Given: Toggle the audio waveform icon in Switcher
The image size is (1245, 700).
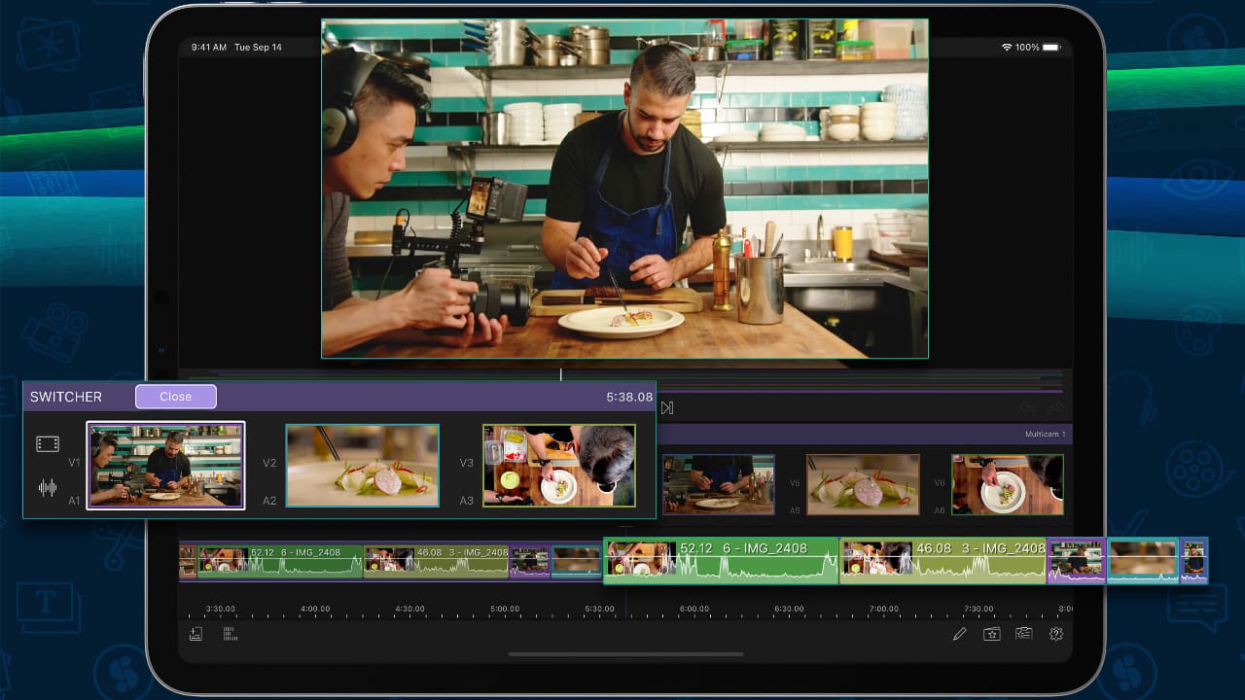Looking at the screenshot, I should click(48, 488).
